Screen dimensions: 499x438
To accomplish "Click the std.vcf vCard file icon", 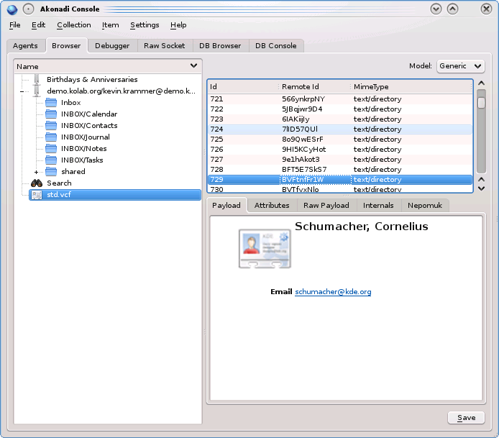I will coord(37,195).
